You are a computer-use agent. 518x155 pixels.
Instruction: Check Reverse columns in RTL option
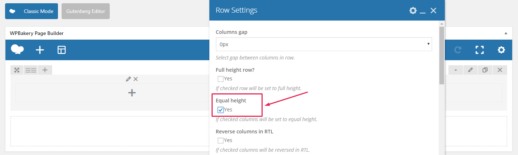point(221,141)
